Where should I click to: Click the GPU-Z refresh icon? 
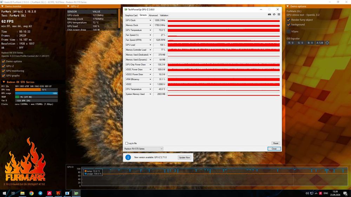pos(274,14)
